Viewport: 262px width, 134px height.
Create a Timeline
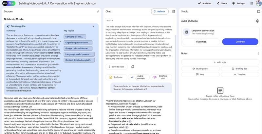pyautogui.click(x=240, y=74)
